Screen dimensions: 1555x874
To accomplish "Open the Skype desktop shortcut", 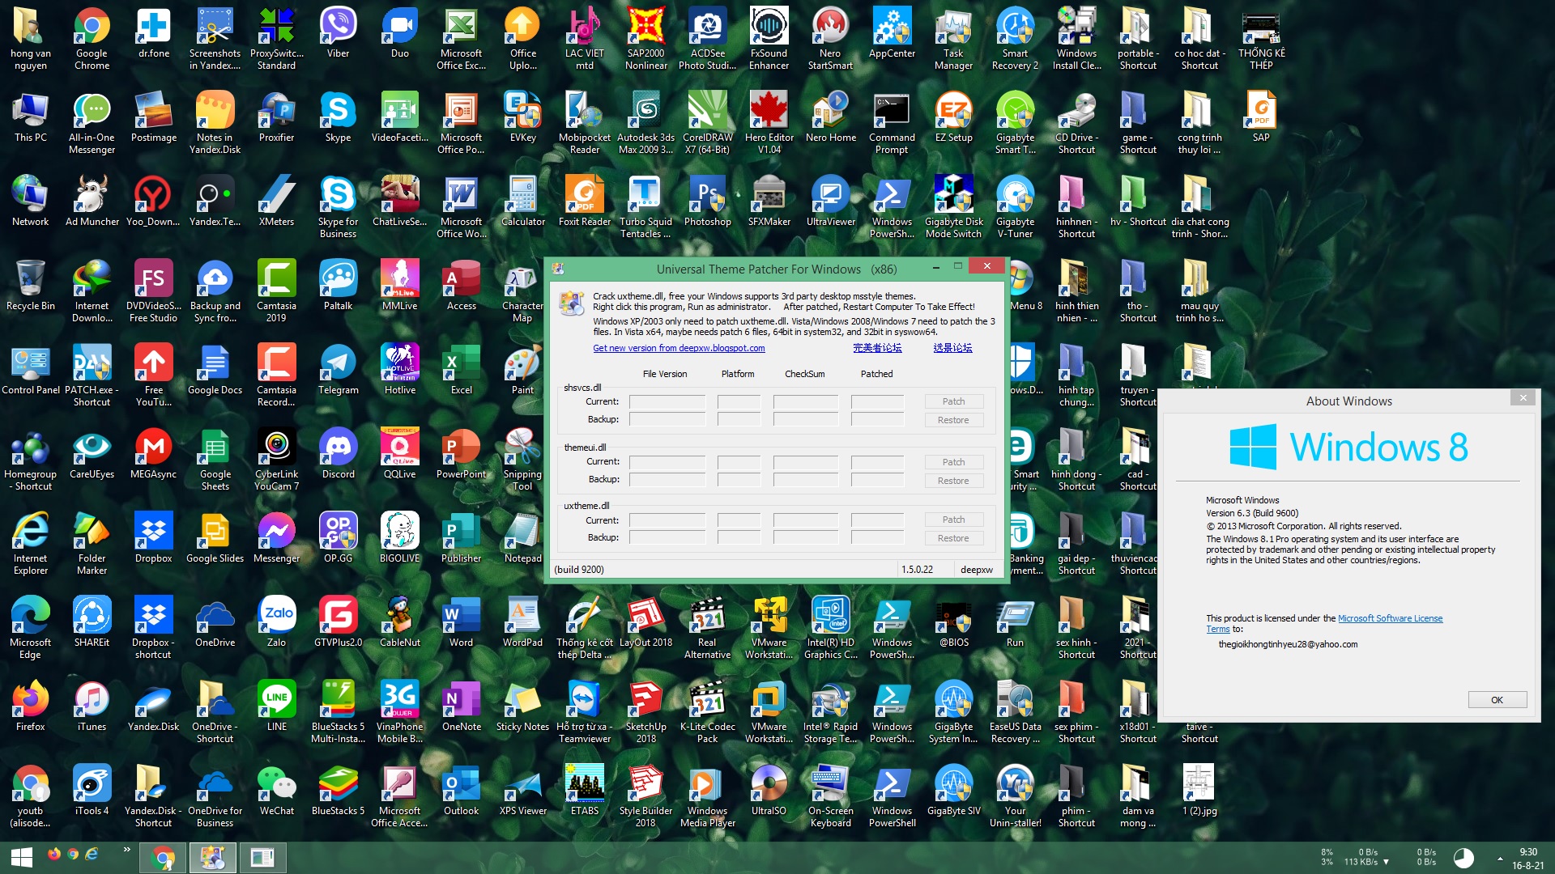I will click(338, 117).
